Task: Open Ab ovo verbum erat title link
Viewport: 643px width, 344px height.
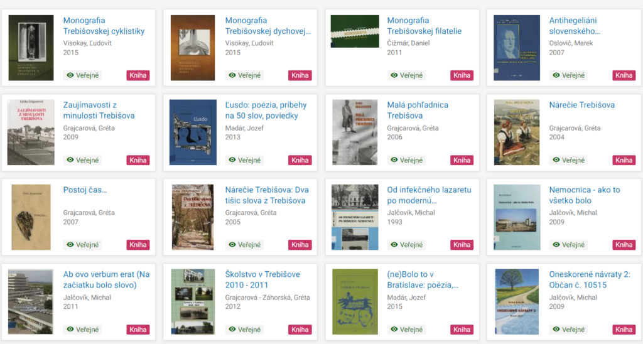Action: pos(106,279)
